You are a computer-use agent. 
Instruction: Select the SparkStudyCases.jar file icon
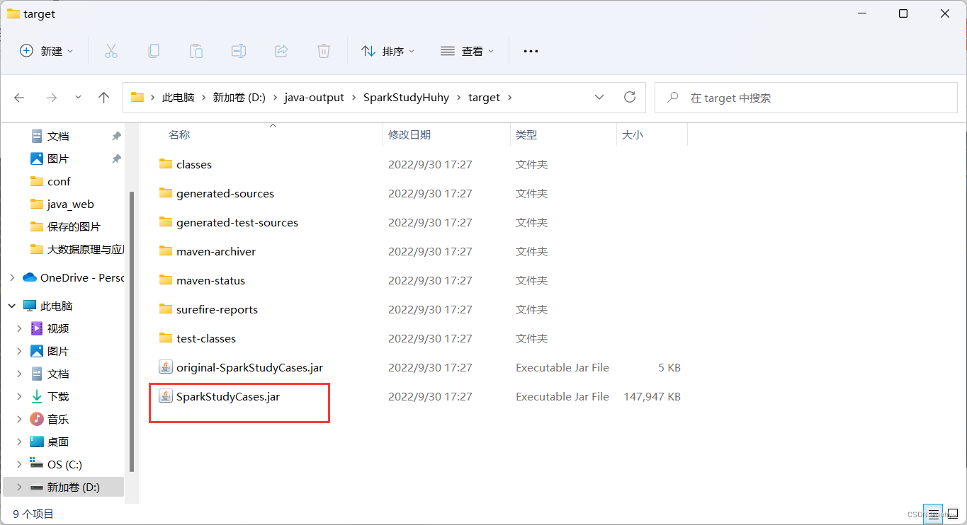point(165,396)
